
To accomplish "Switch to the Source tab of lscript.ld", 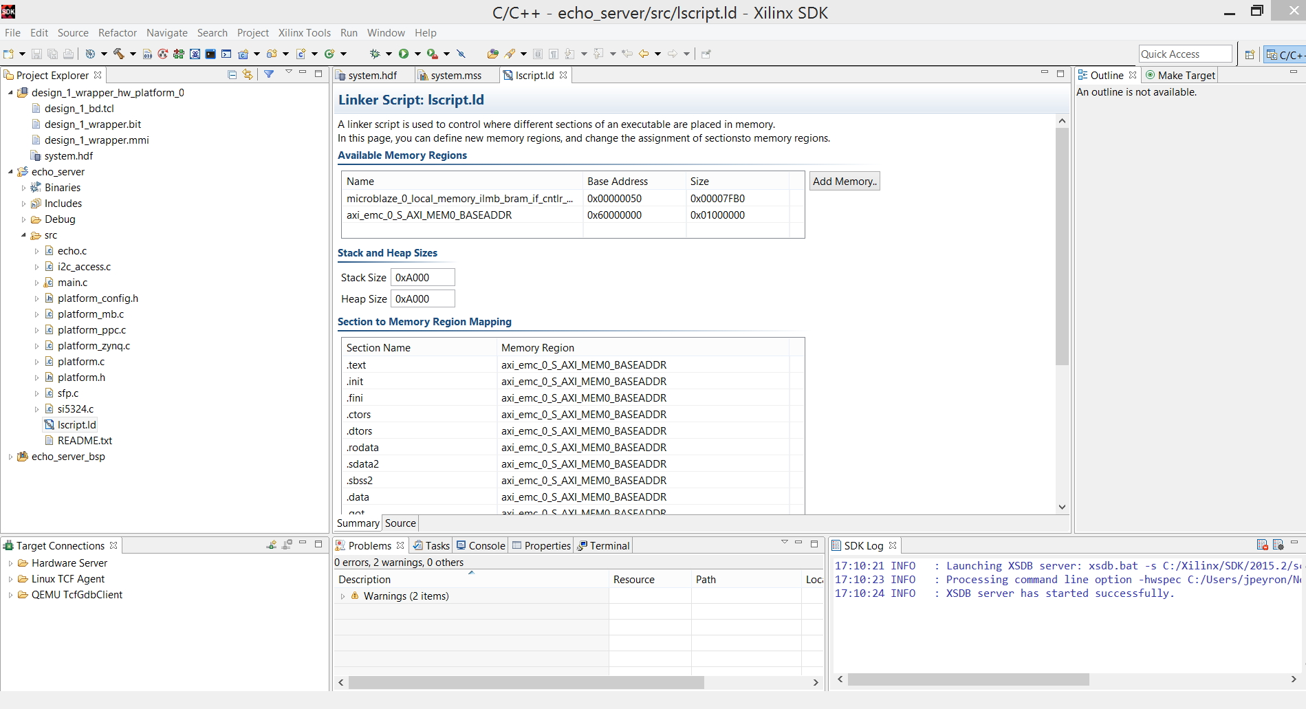I will pos(400,523).
